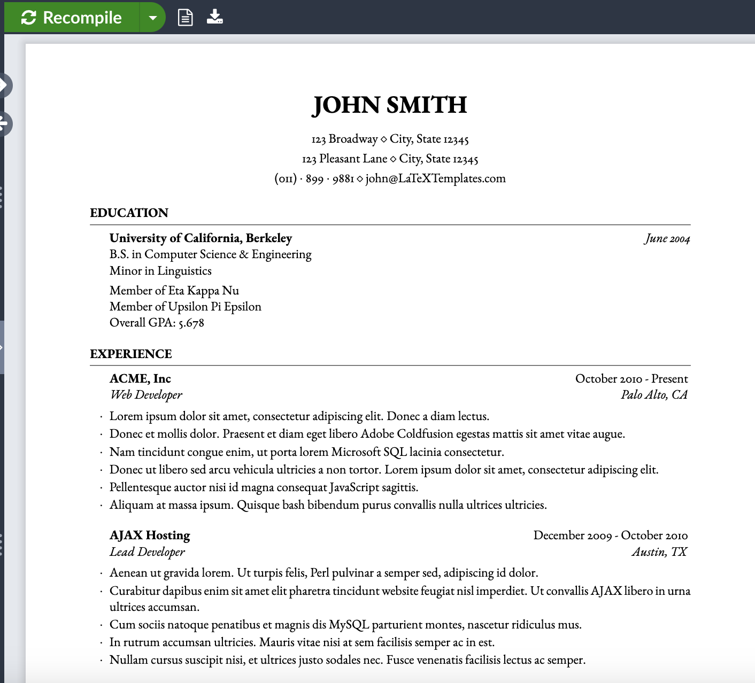Click the date range 'October 2010 - Present'
Screen dimensions: 755x683
(631, 379)
